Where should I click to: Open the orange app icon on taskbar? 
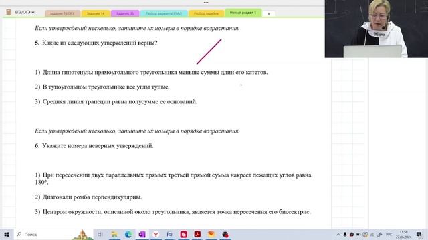click(211, 234)
